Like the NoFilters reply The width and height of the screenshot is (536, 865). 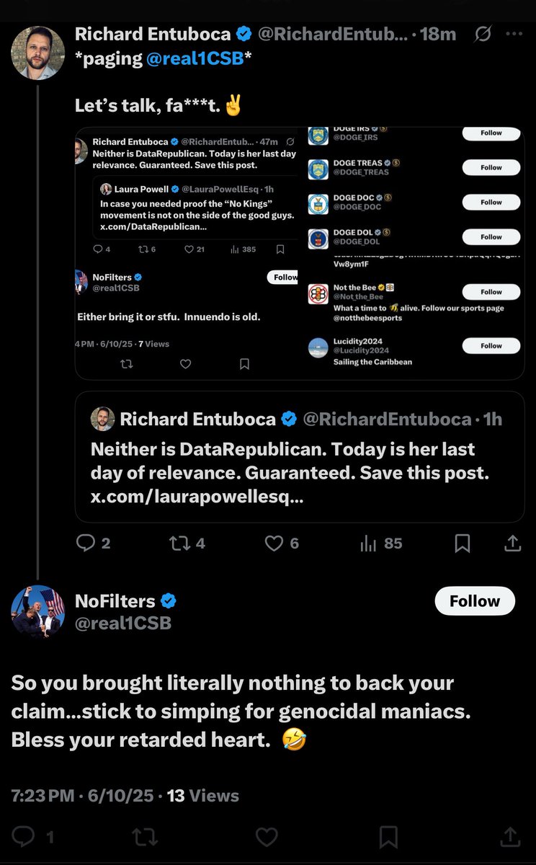(x=267, y=836)
